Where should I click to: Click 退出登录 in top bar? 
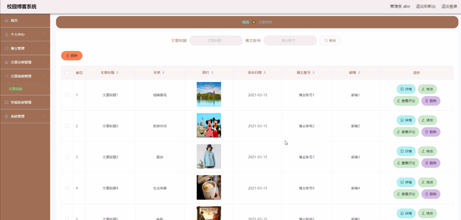point(449,7)
